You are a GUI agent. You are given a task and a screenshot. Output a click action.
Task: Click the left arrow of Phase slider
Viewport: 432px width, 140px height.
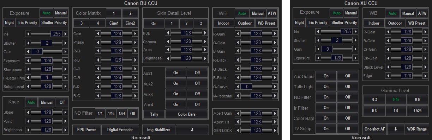97,42
